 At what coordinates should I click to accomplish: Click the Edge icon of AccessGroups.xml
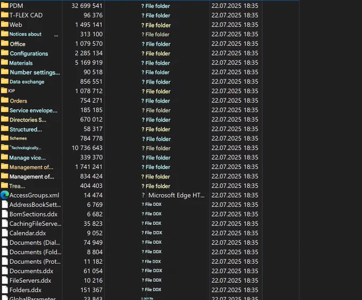click(5, 195)
